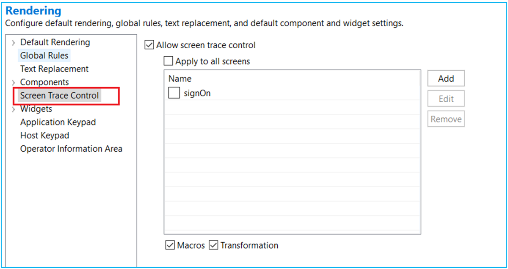The width and height of the screenshot is (508, 269).
Task: Expand the Components tree node
Action: click(14, 83)
